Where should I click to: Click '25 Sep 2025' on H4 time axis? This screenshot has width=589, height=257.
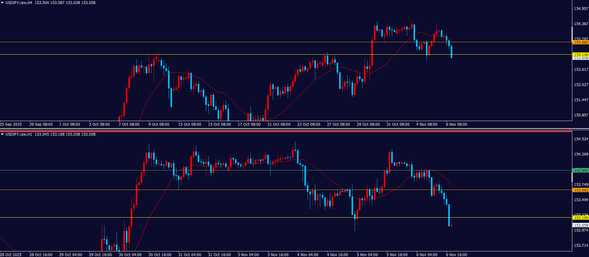click(11, 124)
